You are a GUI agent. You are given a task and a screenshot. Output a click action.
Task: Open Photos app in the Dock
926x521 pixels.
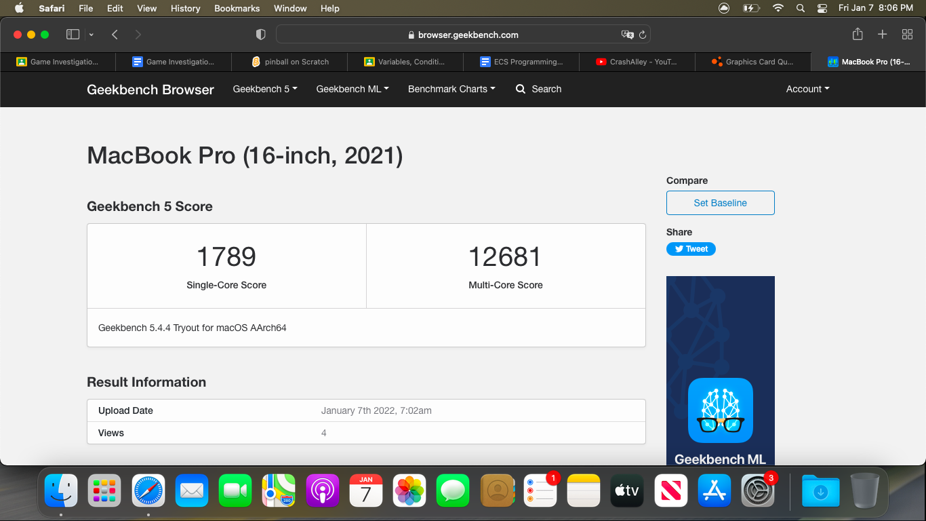click(x=409, y=490)
